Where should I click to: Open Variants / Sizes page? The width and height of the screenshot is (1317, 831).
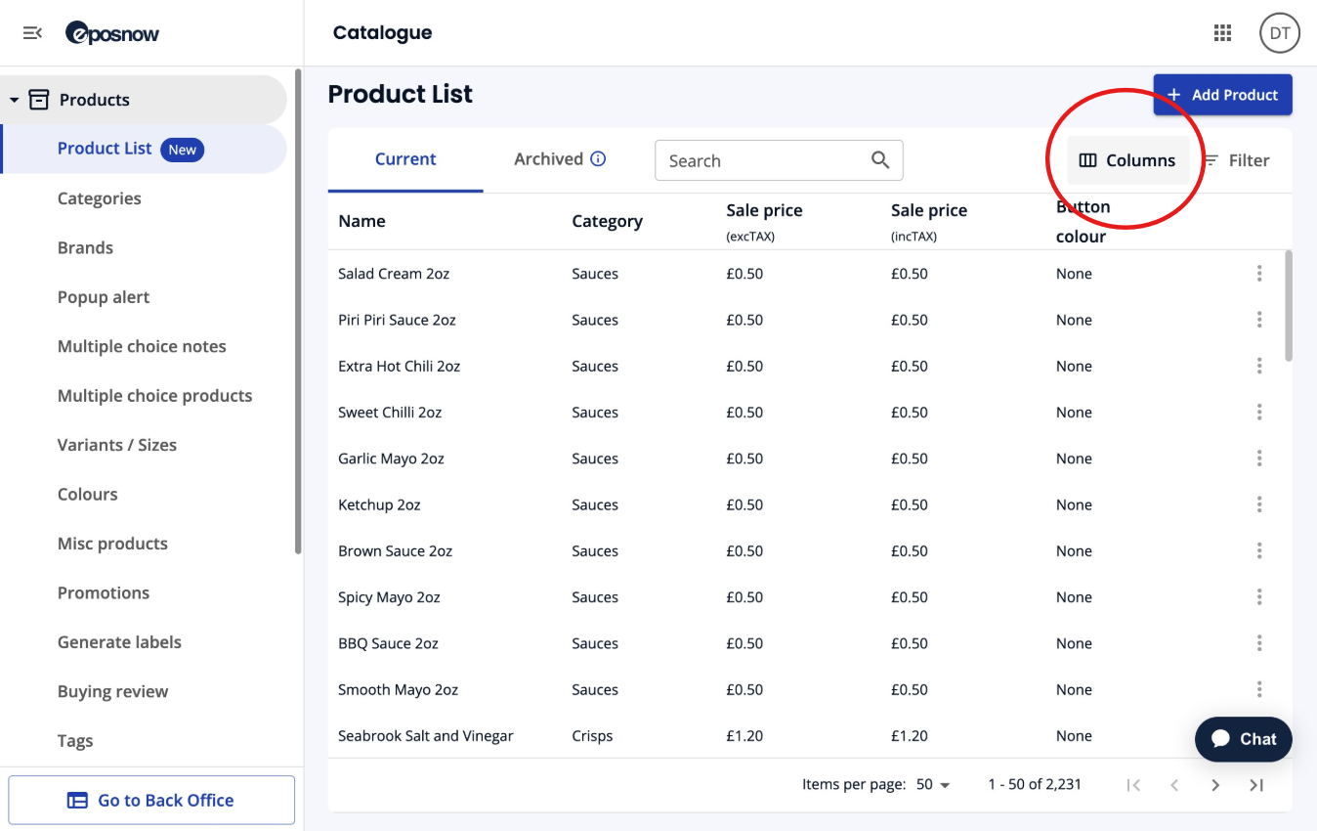(117, 445)
